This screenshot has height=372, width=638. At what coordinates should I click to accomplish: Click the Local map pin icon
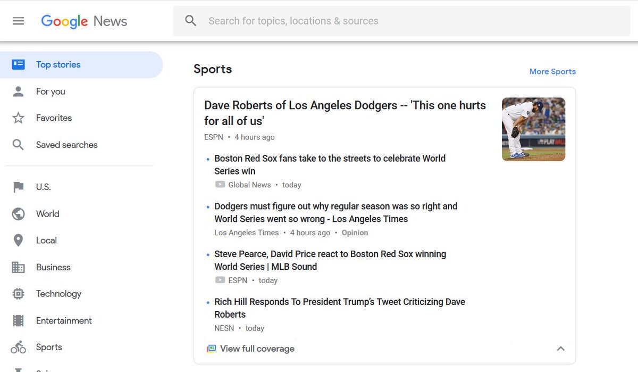coord(18,240)
